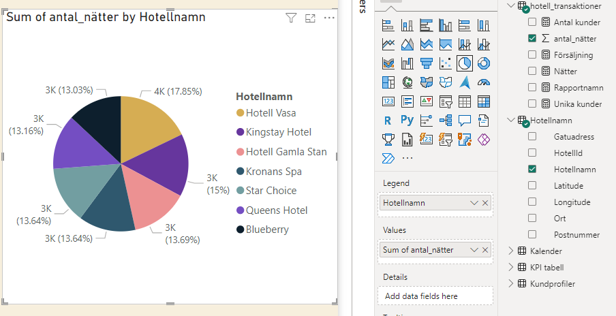Select the gauge visualization icon

click(484, 82)
